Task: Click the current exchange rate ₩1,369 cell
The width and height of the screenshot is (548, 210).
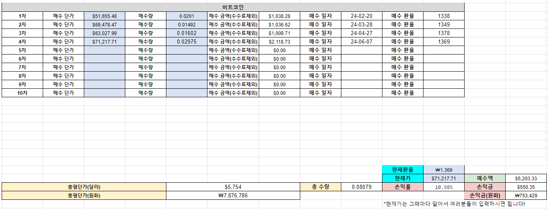Action: pos(444,170)
